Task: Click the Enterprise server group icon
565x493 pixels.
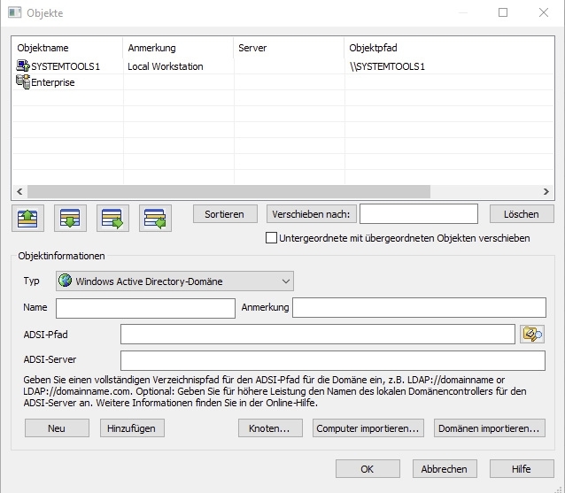Action: tap(23, 81)
